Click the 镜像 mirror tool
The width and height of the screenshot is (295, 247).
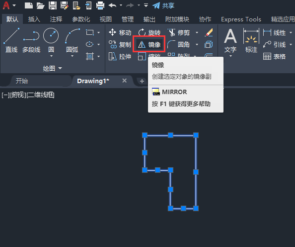pyautogui.click(x=149, y=44)
